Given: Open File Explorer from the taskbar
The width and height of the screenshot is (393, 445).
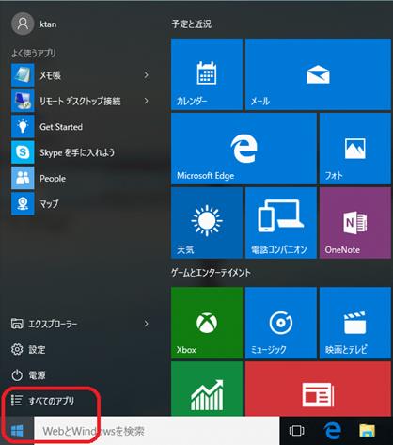Looking at the screenshot, I should [367, 431].
